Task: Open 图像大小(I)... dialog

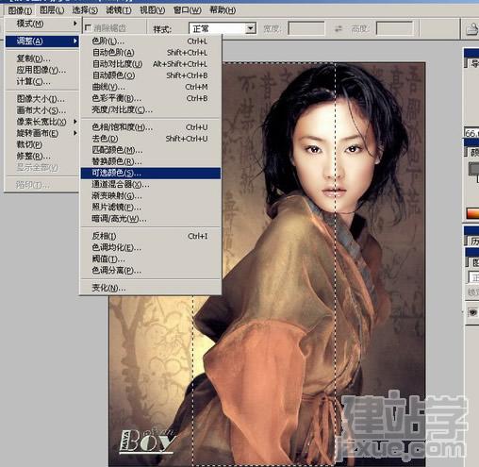Action: pyautogui.click(x=41, y=99)
